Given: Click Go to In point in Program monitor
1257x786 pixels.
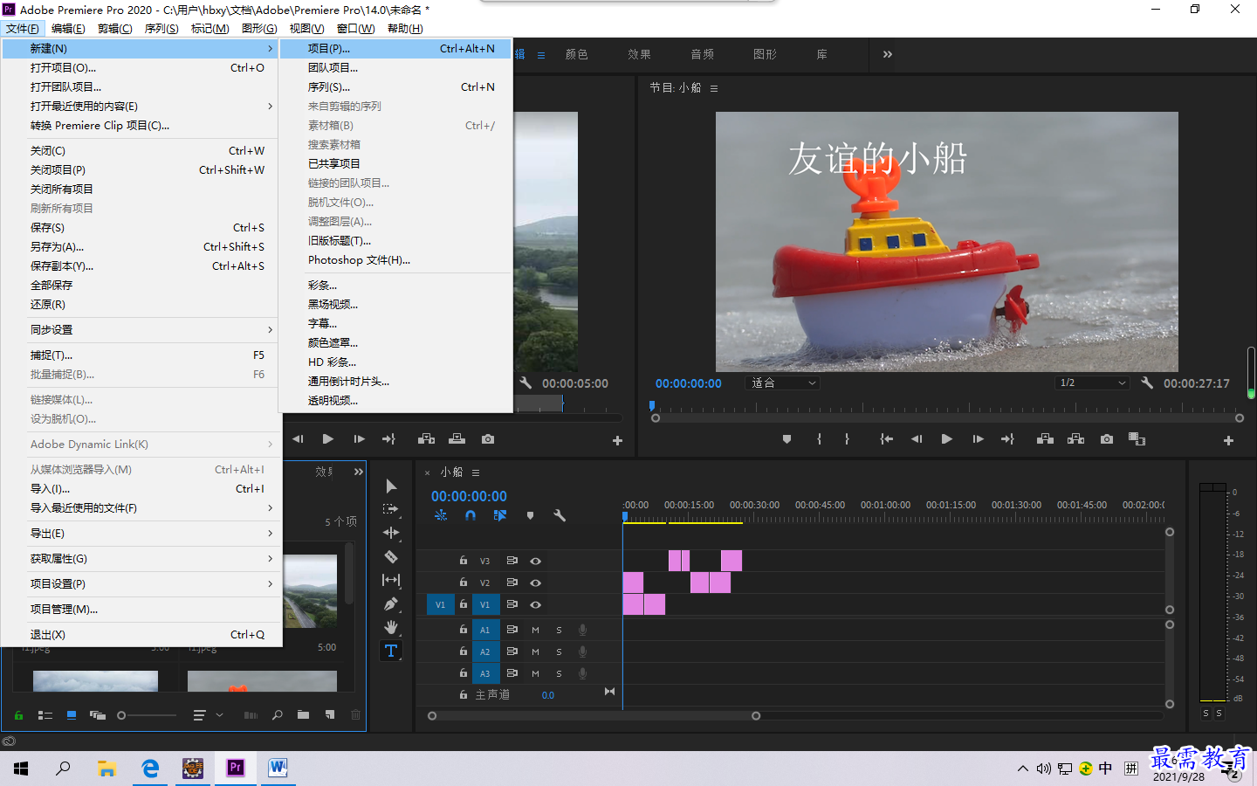Looking at the screenshot, I should tap(886, 439).
